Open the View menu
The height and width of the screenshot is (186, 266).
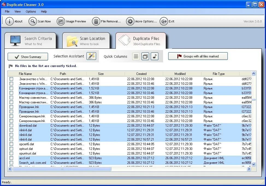17,11
